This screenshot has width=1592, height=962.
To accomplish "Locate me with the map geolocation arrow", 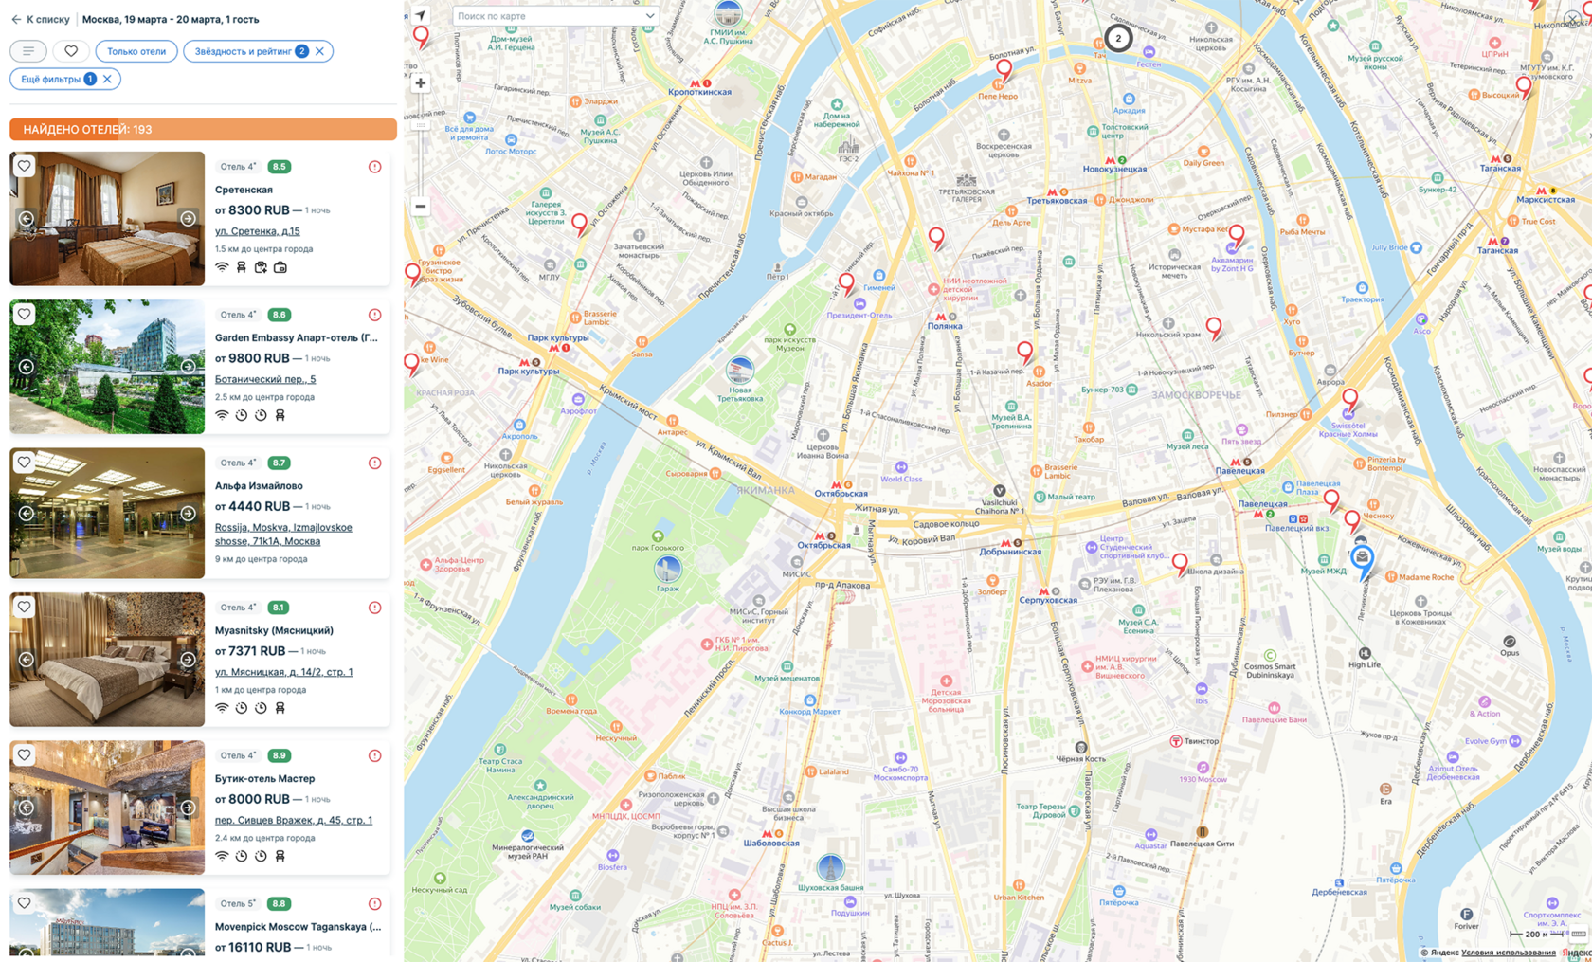I will [x=421, y=15].
